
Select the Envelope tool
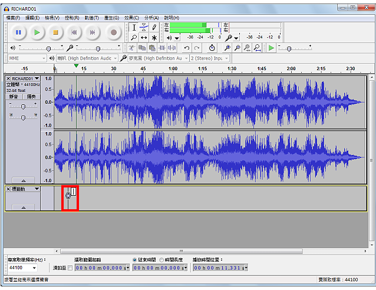(x=144, y=28)
